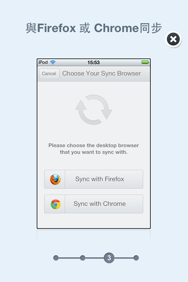This screenshot has width=188, height=282.
Task: Click the Wi-Fi signal icon
Action: [53, 62]
